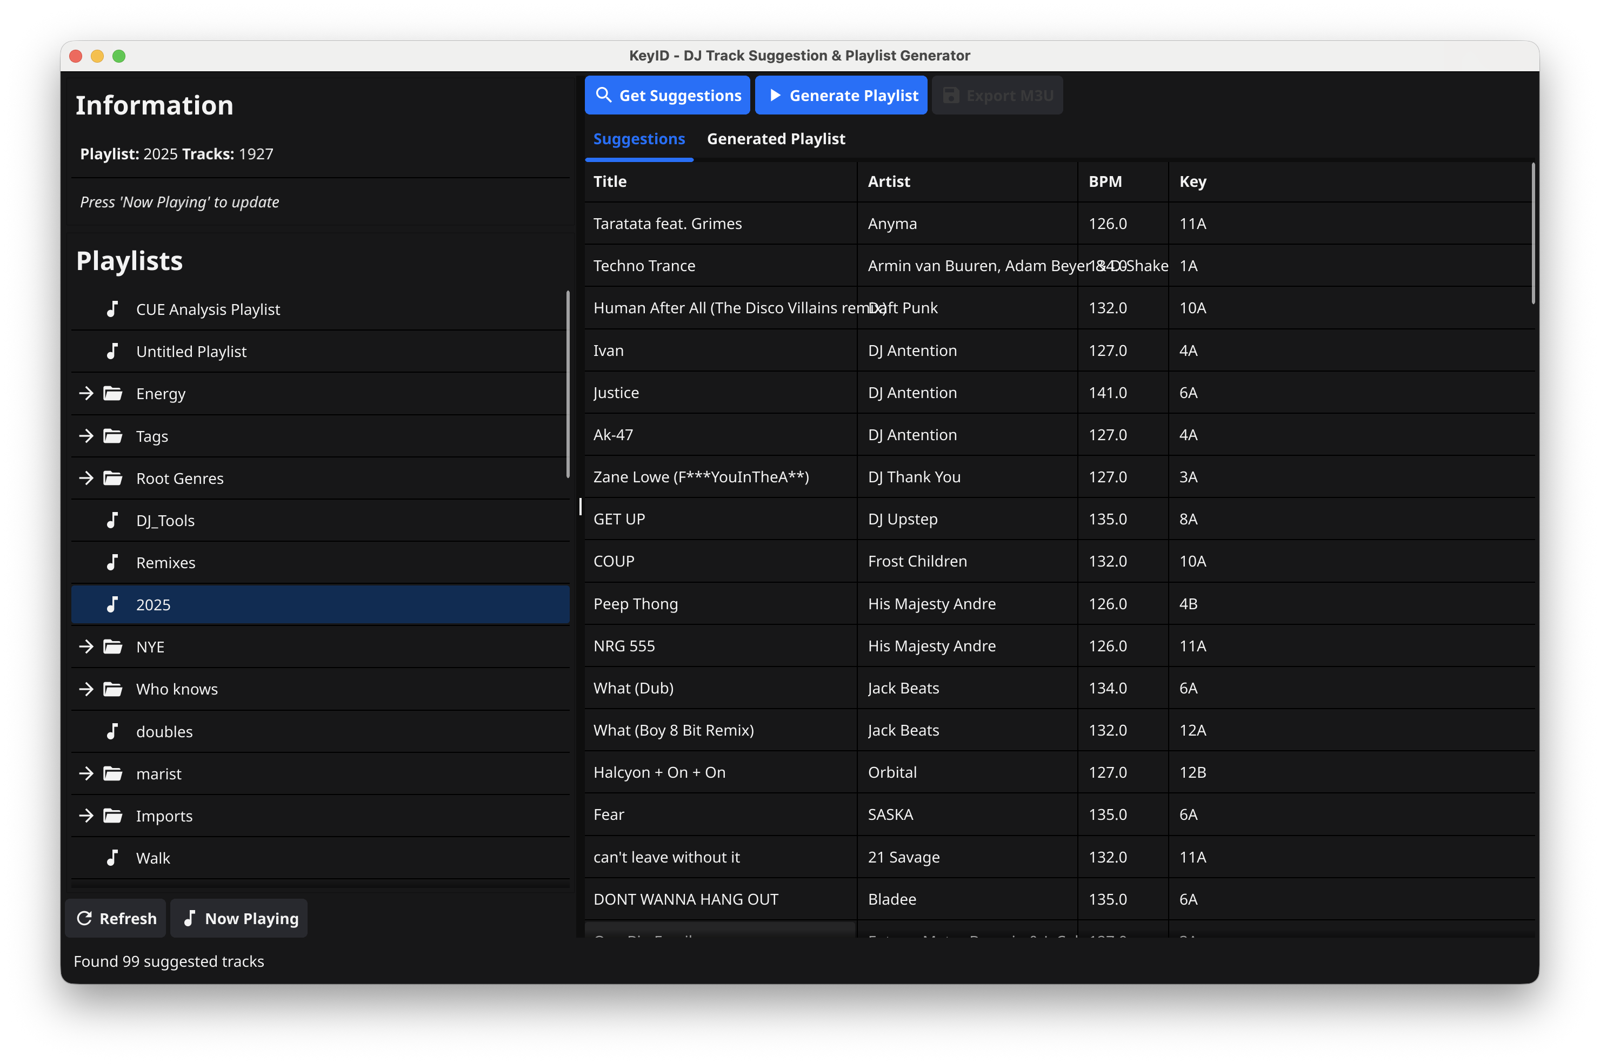The image size is (1600, 1064).
Task: Select the DJ_Tools playlist
Action: click(x=320, y=520)
